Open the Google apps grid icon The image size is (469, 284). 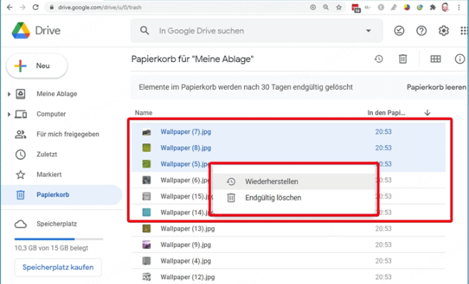pyautogui.click(x=464, y=31)
